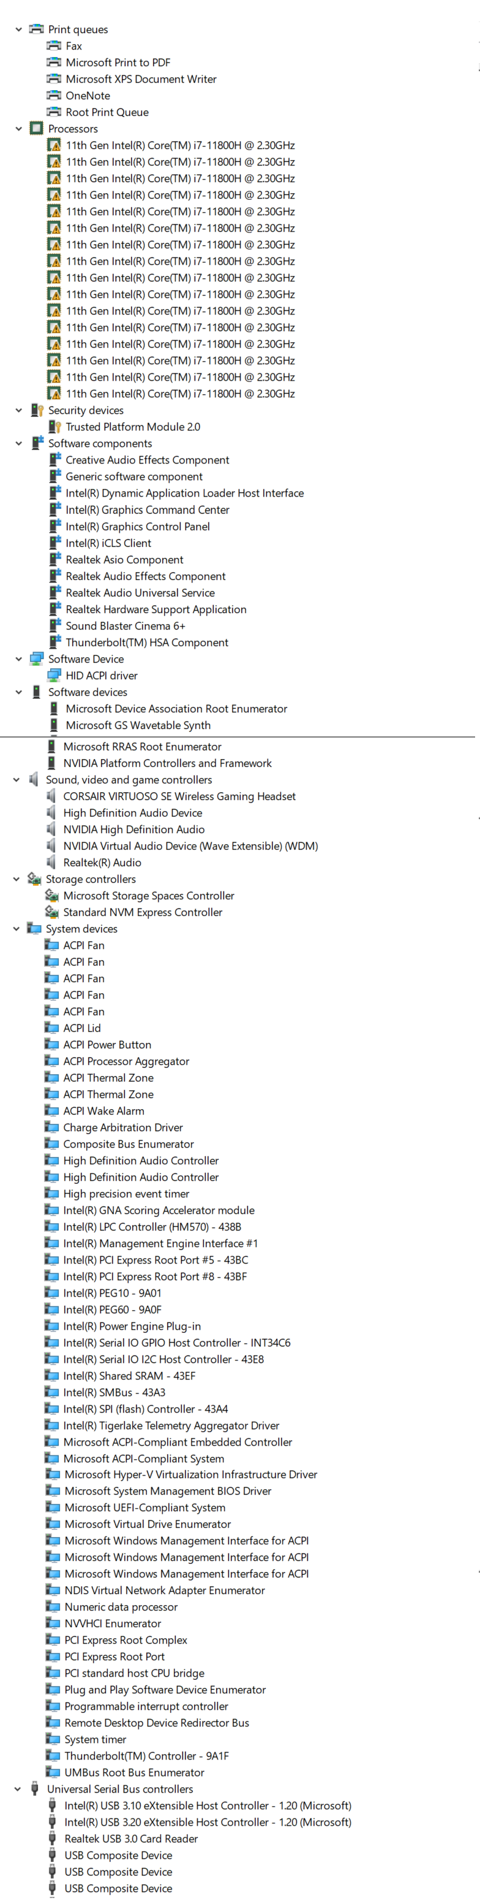Collapse the Software components category
The height and width of the screenshot is (1903, 480).
(x=18, y=443)
